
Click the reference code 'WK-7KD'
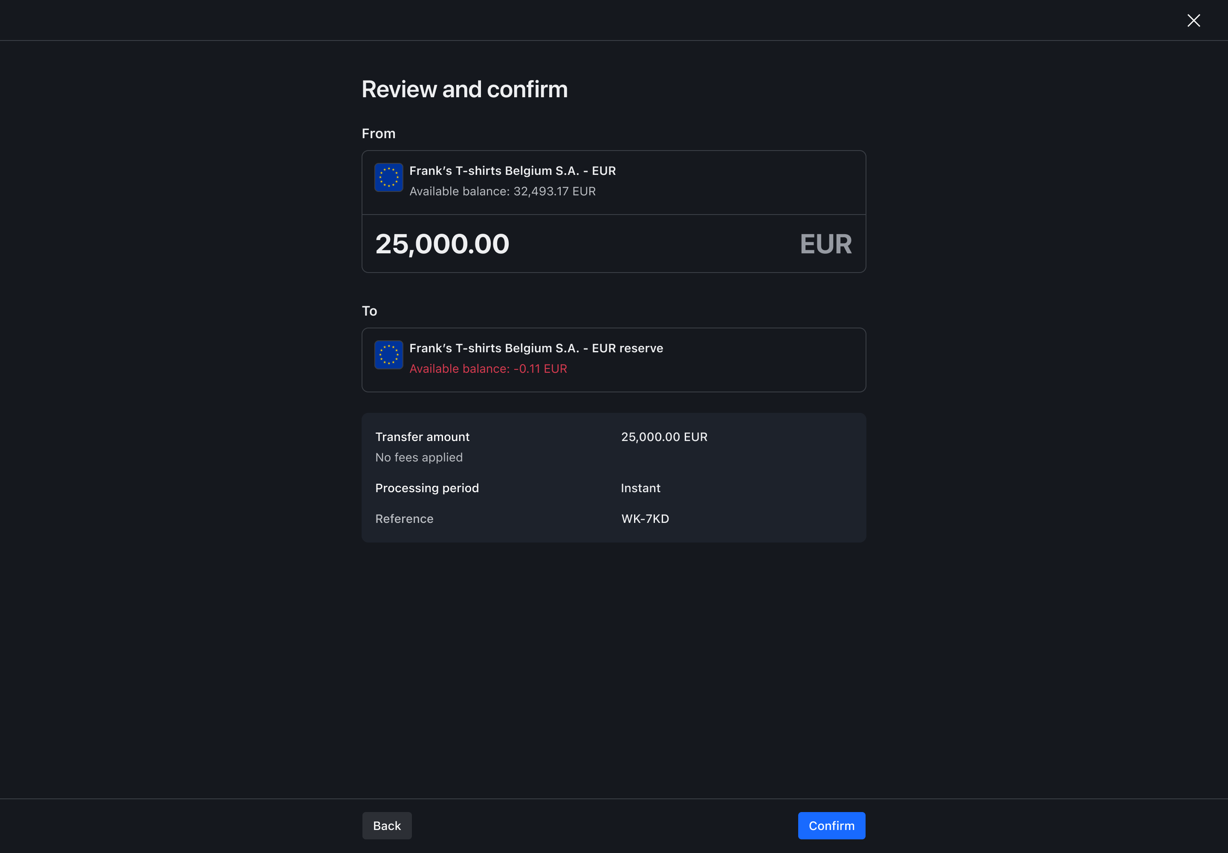click(x=645, y=519)
